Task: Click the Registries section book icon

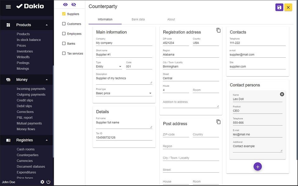Action: pyautogui.click(x=8, y=140)
